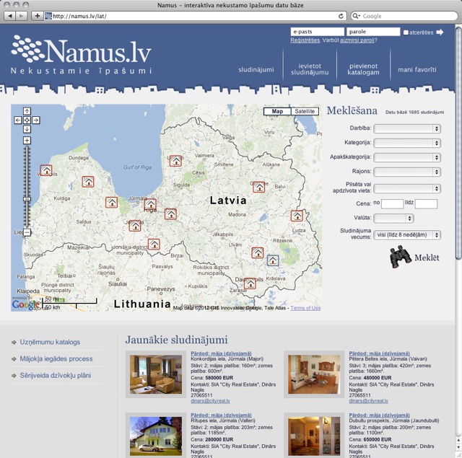462x458 pixels.
Task: Open the Pētera Beltes iela listing title link
Action: coord(379,353)
